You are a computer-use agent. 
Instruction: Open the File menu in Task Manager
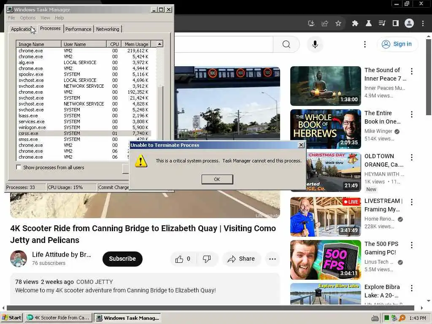point(11,18)
